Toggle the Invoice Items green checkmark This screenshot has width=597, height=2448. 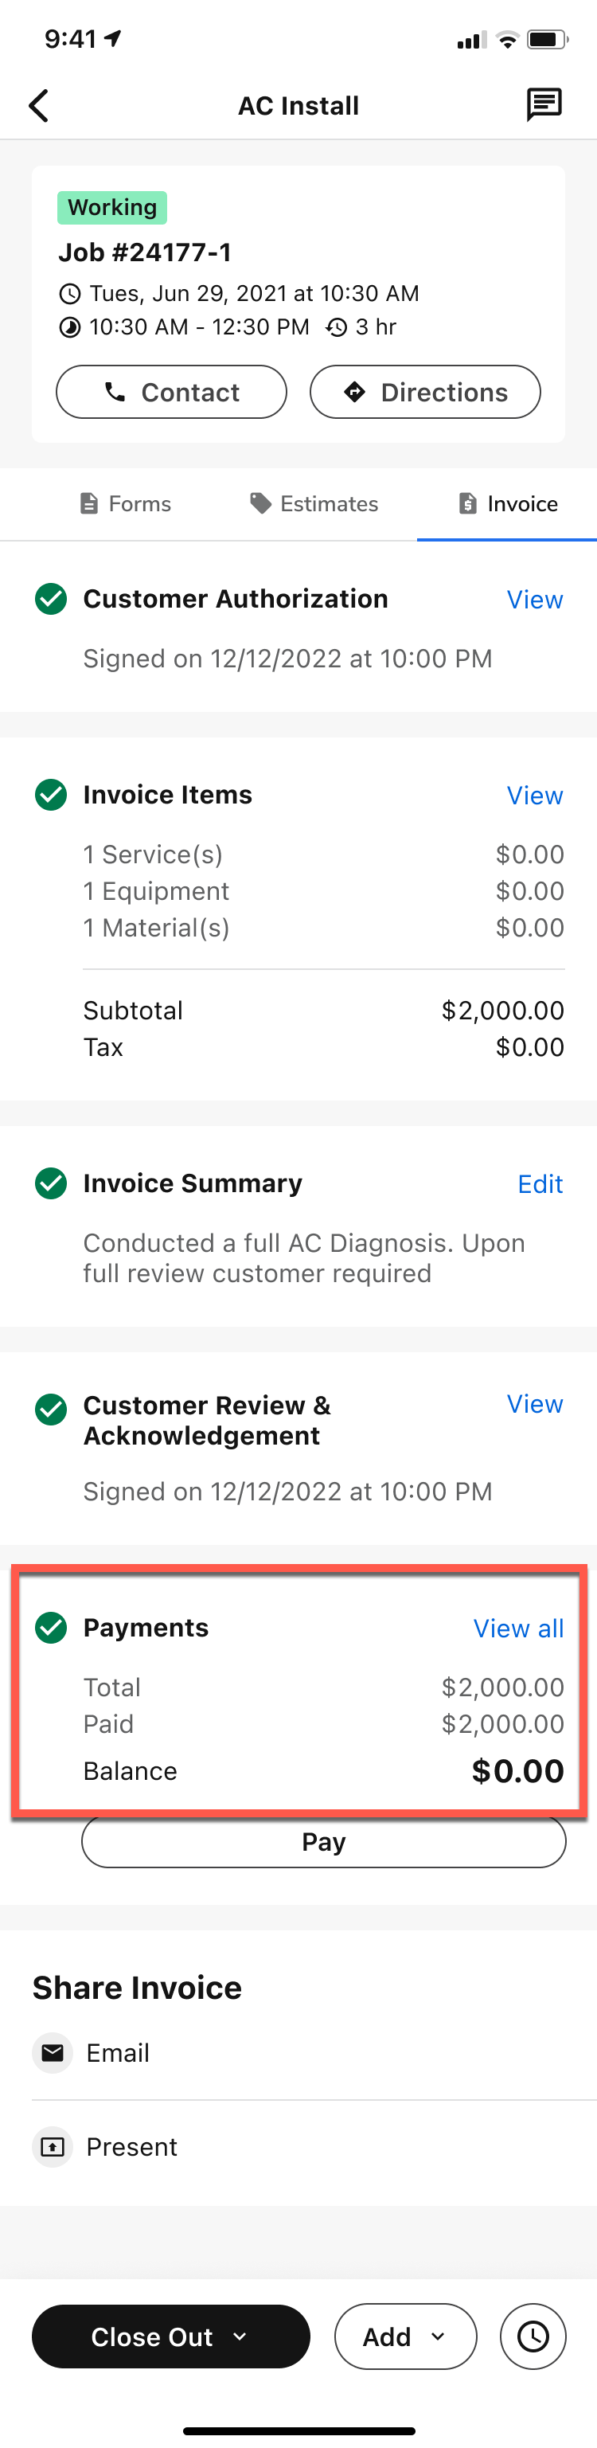tap(50, 795)
